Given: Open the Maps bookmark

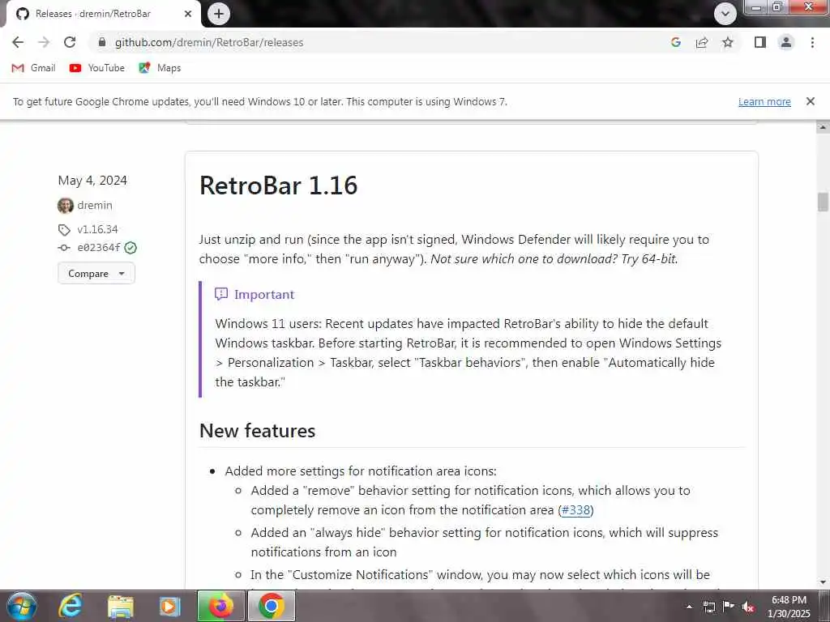Looking at the screenshot, I should pos(160,68).
